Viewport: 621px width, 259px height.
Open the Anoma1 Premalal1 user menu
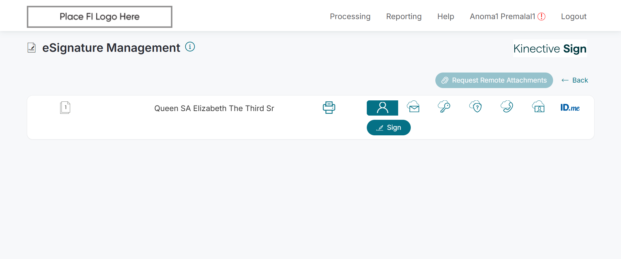click(x=502, y=17)
